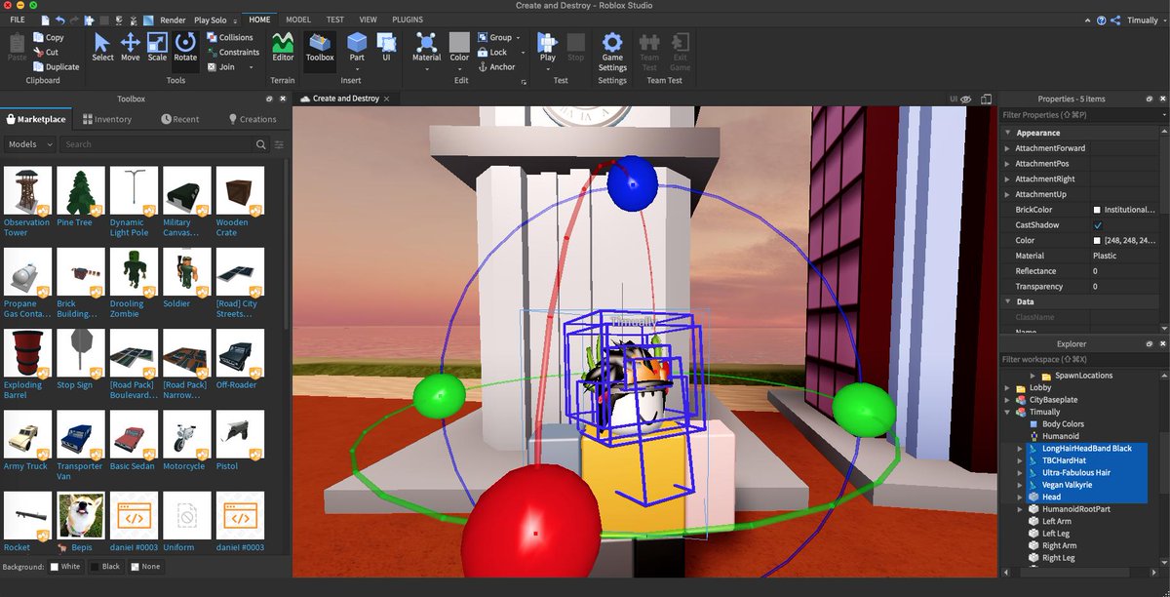Open the Creations toolbox tab
Screen dimensions: 1170x597
tap(253, 119)
